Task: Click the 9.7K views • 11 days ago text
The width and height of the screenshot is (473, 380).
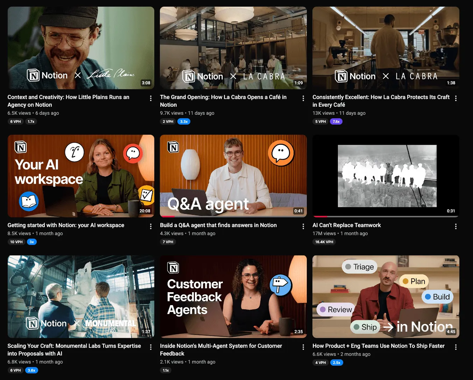Action: click(x=187, y=113)
